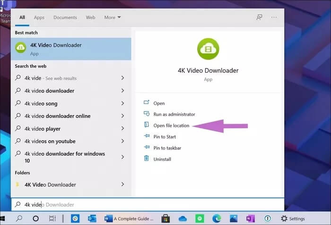Expand the '4k video downloader' suggestion chevron
Image resolution: width=331 pixels, height=225 pixels.
122,91
